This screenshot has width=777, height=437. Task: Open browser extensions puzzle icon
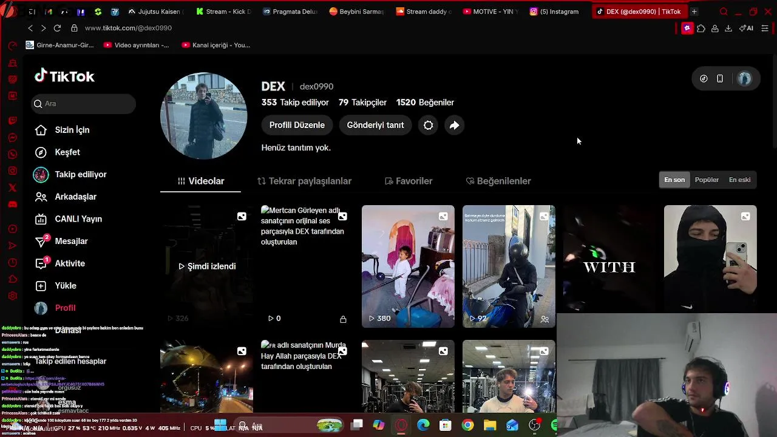[701, 28]
